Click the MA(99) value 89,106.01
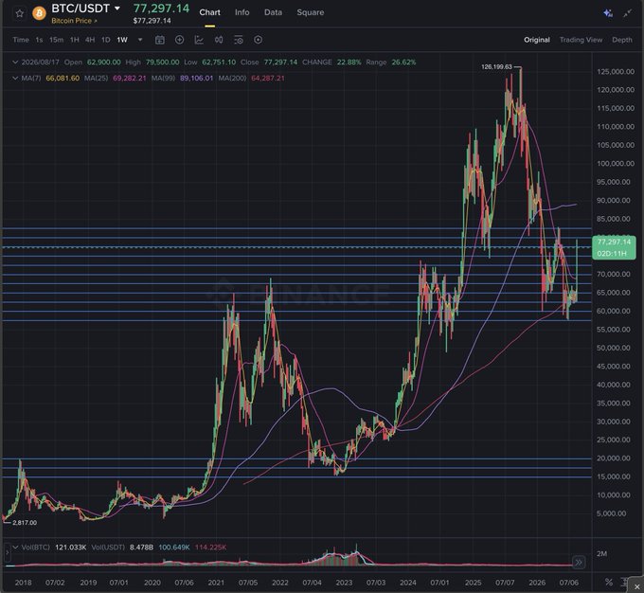The height and width of the screenshot is (593, 644). click(x=196, y=78)
